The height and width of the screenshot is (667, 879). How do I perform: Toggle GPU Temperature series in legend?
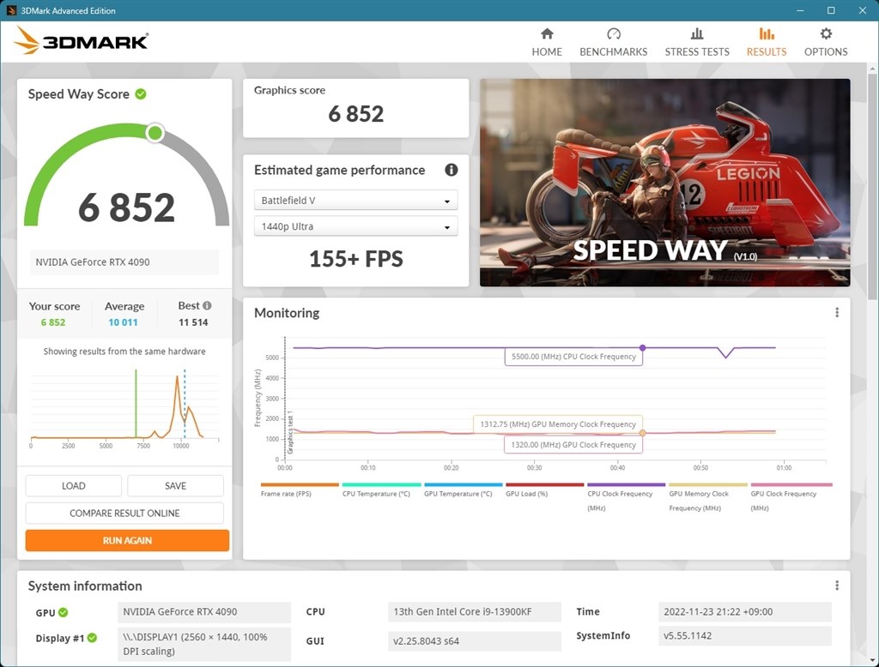coord(463,490)
